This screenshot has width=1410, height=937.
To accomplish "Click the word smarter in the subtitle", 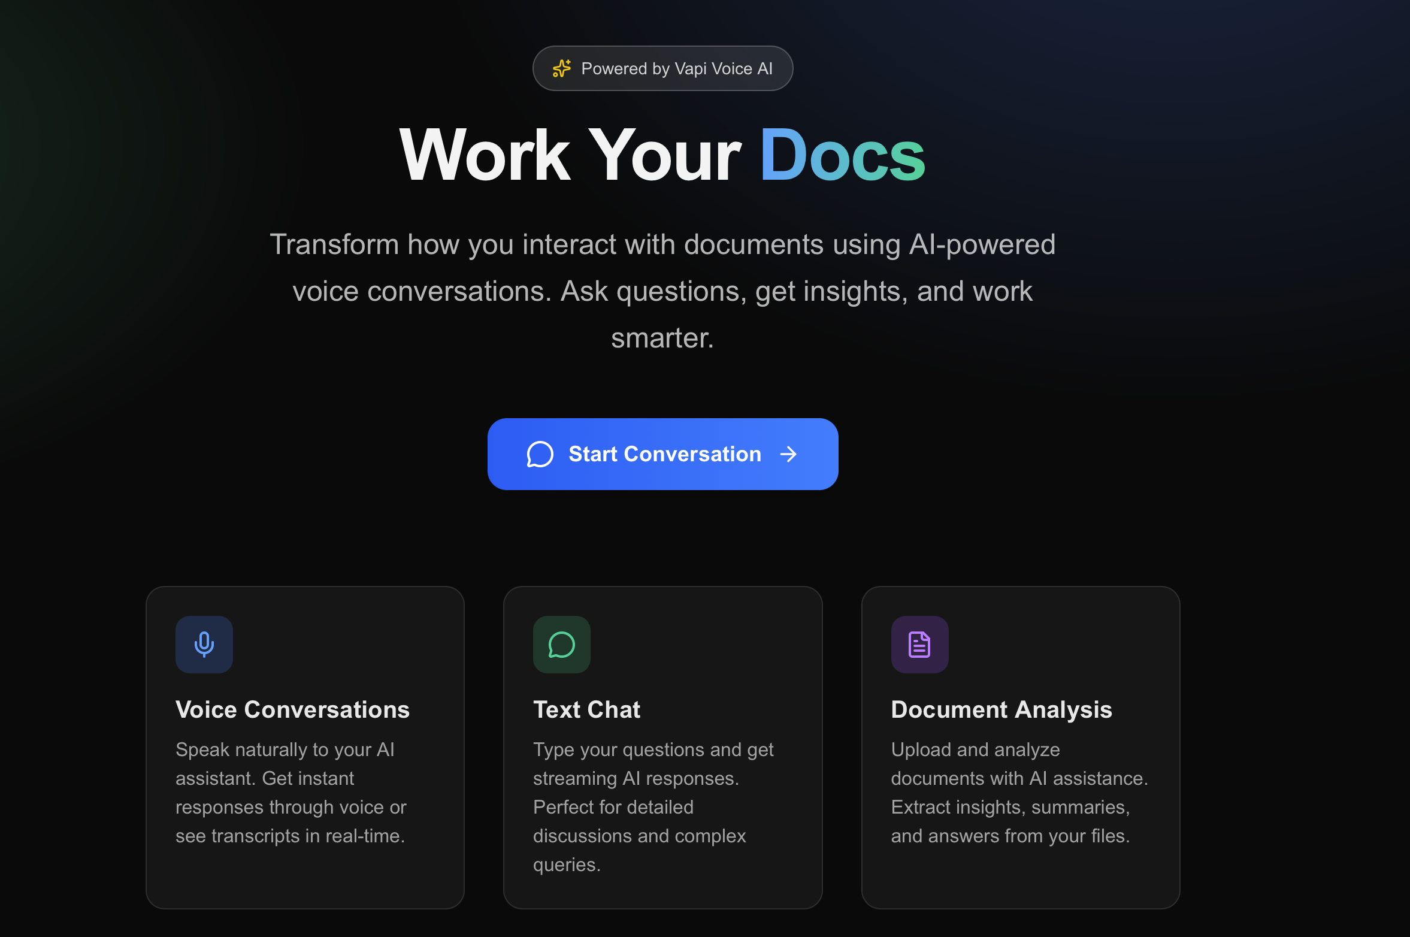I will point(662,338).
